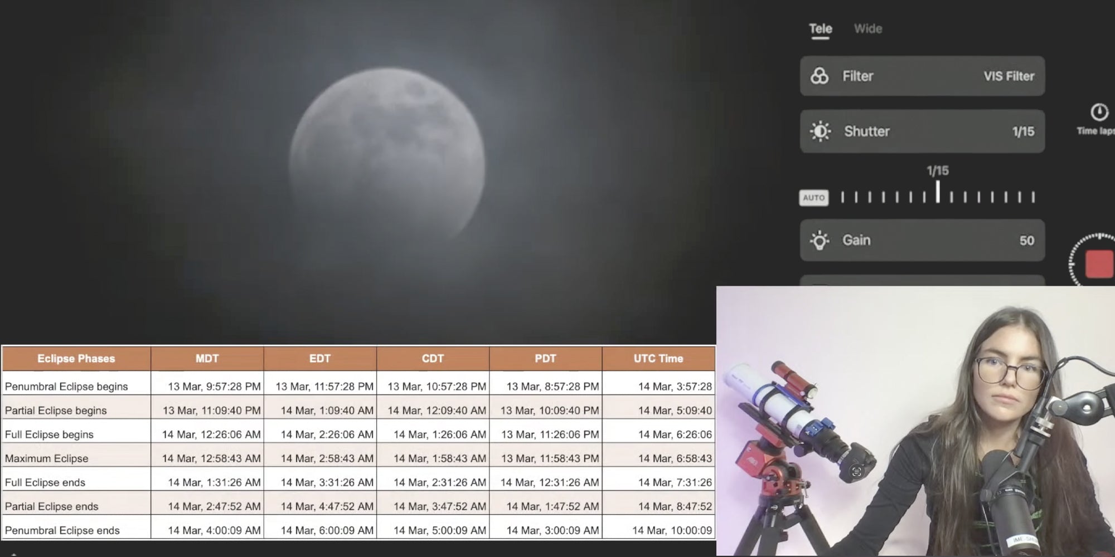Enable AUTO shutter mode
The height and width of the screenshot is (557, 1115).
tap(814, 197)
